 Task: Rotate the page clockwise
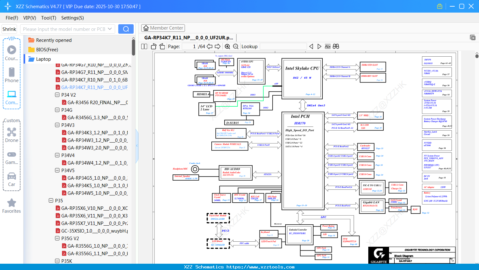162,46
